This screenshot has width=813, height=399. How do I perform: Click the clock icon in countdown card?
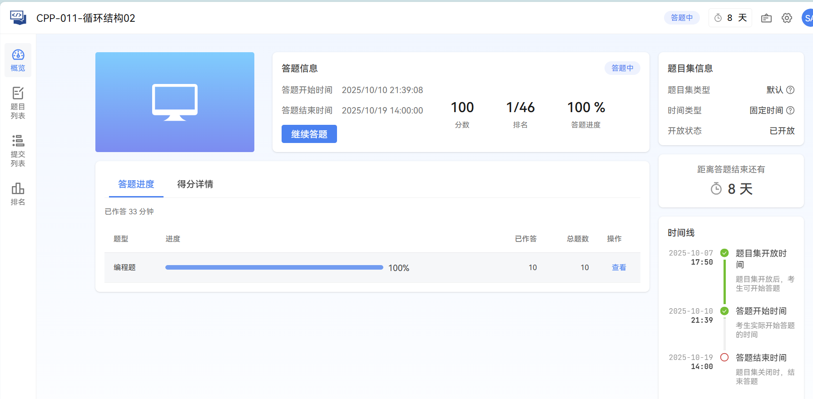[x=716, y=188]
